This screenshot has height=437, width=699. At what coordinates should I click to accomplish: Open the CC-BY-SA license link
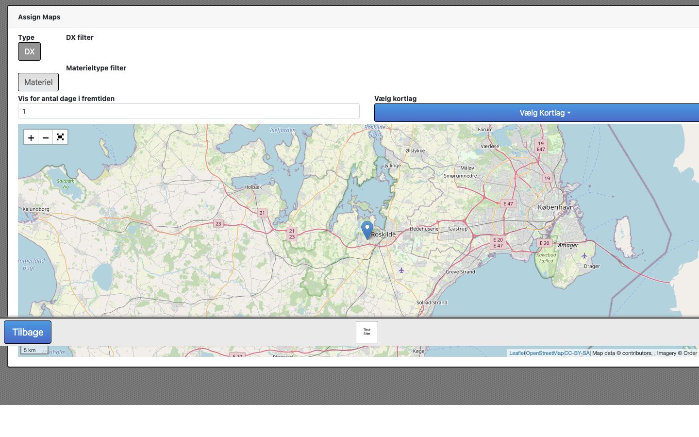point(577,353)
